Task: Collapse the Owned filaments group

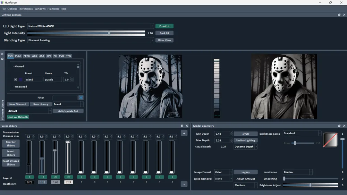Action: pyautogui.click(x=19, y=66)
